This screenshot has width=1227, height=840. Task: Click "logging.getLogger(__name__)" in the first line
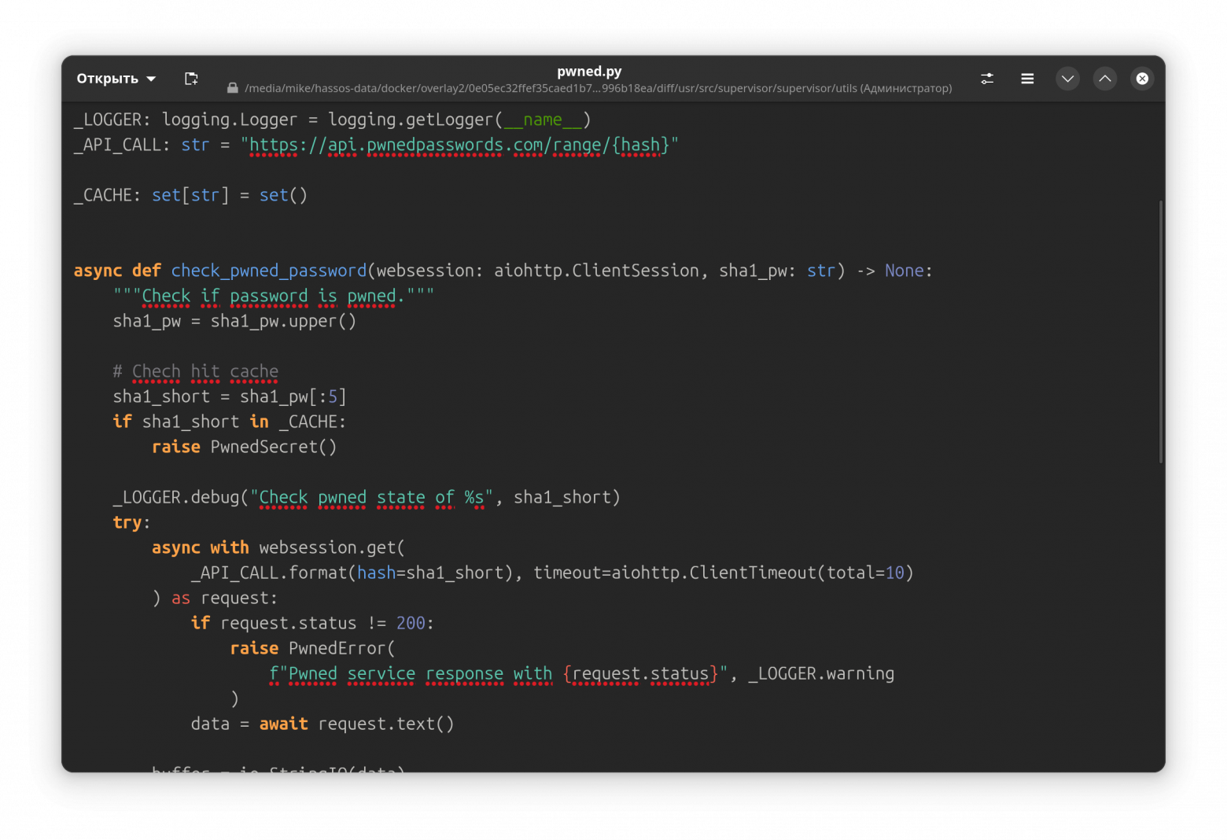(459, 120)
